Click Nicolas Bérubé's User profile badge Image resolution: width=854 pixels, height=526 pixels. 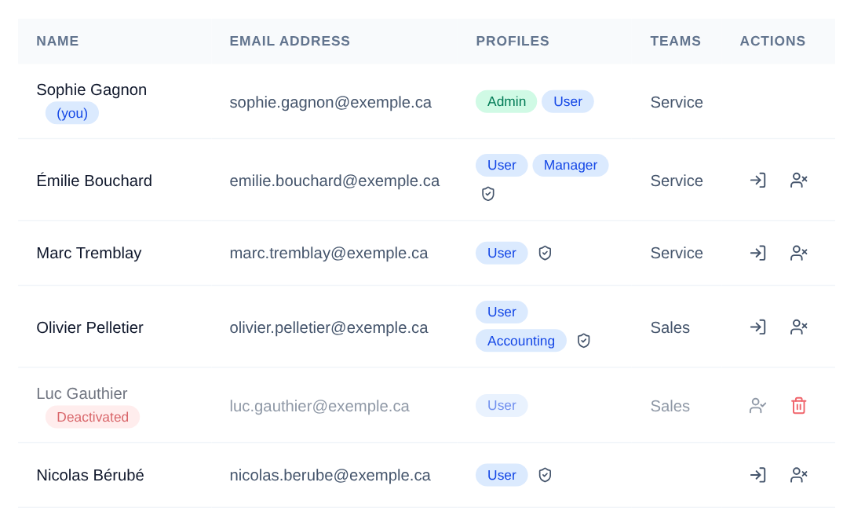[x=502, y=475]
